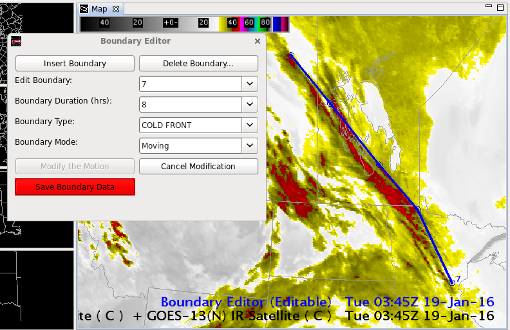Close the Map tab with its X icon
The width and height of the screenshot is (510, 330).
[x=116, y=9]
